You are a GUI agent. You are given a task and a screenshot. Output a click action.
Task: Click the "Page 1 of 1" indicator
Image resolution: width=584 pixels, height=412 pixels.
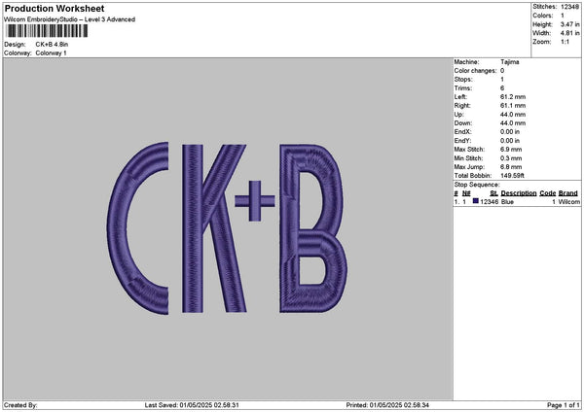pos(564,405)
